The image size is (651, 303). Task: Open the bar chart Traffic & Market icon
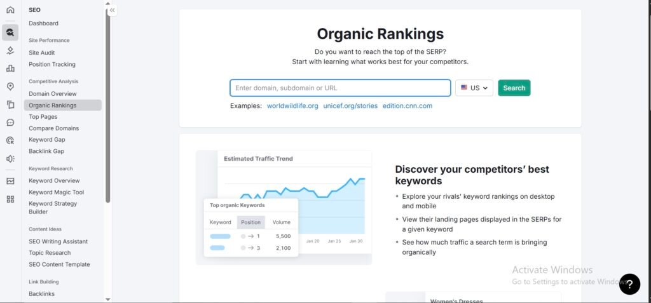(10, 69)
